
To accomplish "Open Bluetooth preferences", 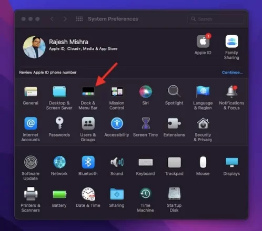I will (x=88, y=162).
